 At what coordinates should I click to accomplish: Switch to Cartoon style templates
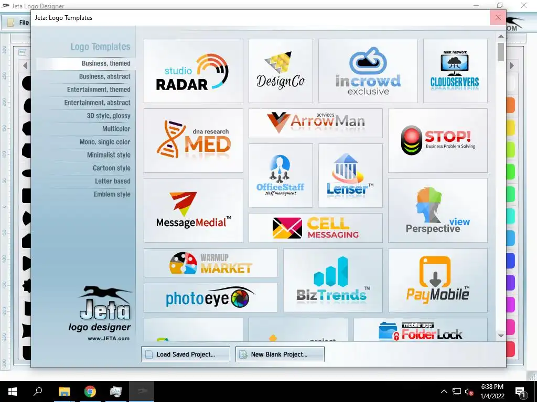tap(112, 168)
